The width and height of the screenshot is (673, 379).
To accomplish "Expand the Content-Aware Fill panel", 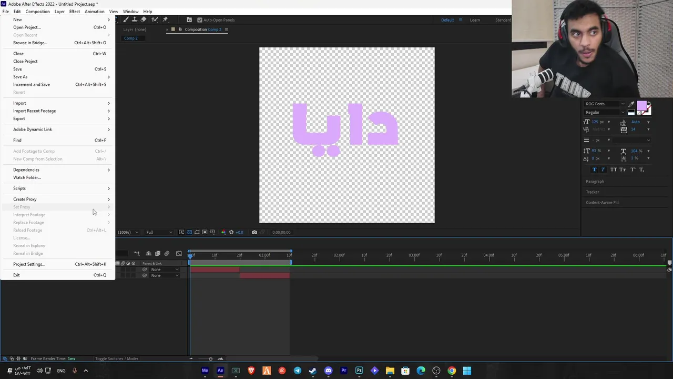I will click(x=602, y=203).
